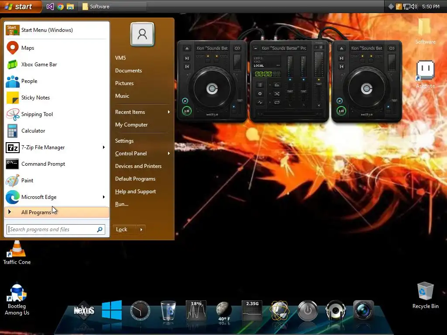Open the dock recycle bin icon

168,310
